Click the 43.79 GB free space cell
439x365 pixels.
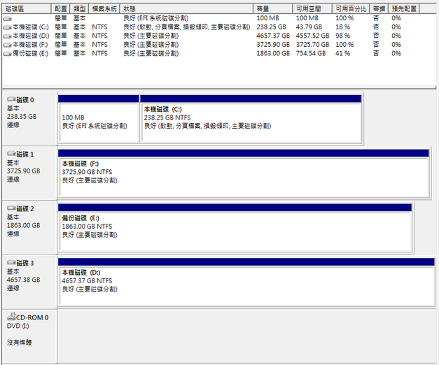click(x=309, y=27)
